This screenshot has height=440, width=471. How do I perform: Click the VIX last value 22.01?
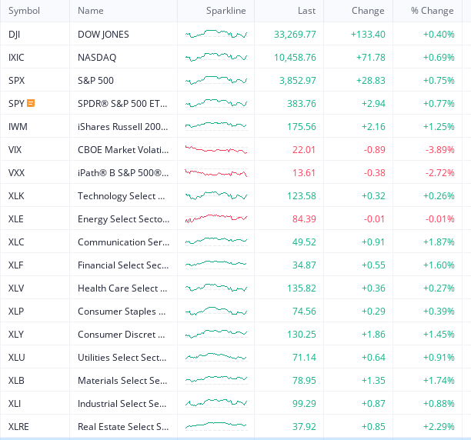coord(304,150)
